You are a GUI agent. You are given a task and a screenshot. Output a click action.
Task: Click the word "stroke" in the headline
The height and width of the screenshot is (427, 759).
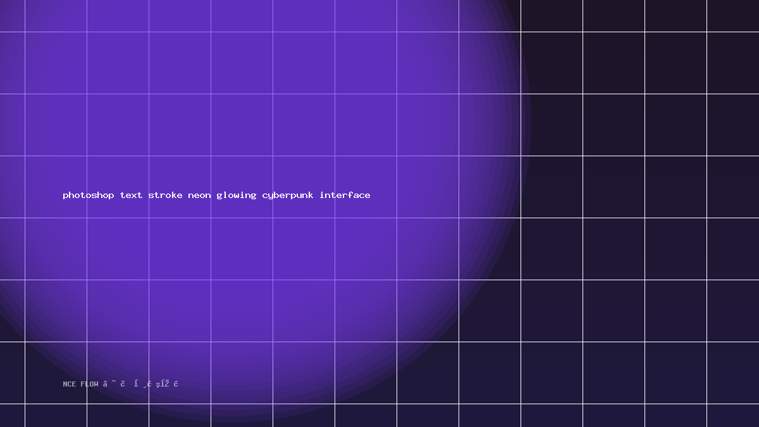(165, 195)
